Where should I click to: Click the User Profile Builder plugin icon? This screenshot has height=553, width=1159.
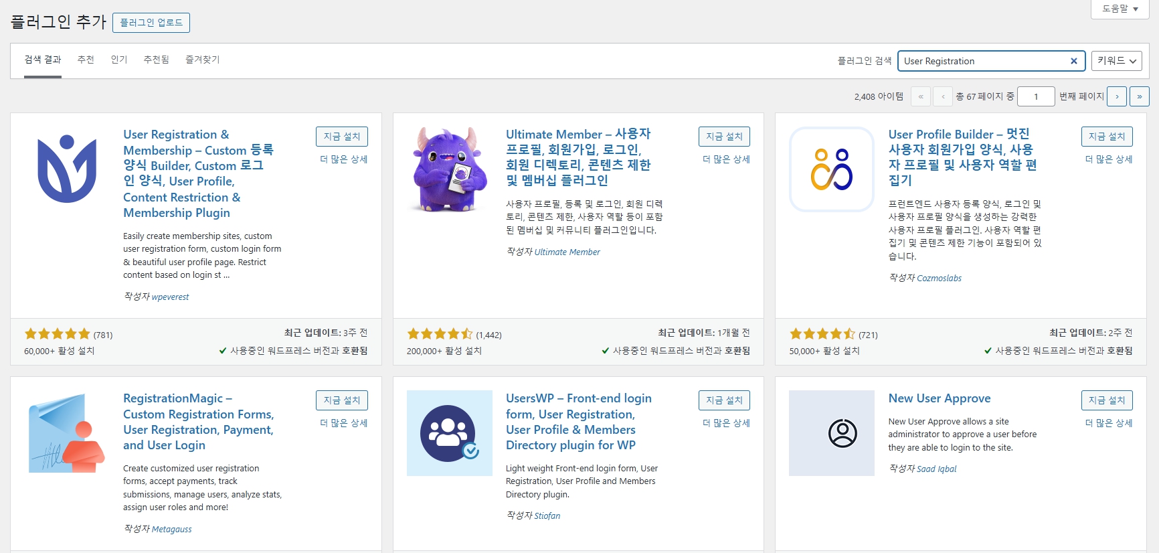(x=832, y=169)
